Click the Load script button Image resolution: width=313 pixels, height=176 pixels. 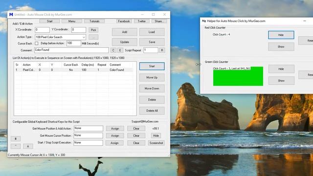(x=152, y=32)
